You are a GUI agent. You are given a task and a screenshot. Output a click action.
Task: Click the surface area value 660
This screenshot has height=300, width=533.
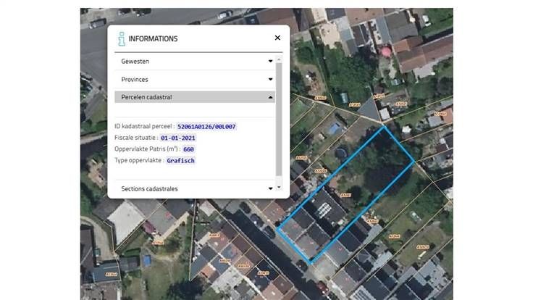click(x=188, y=149)
